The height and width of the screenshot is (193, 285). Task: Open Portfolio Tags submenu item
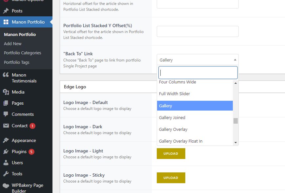click(17, 62)
